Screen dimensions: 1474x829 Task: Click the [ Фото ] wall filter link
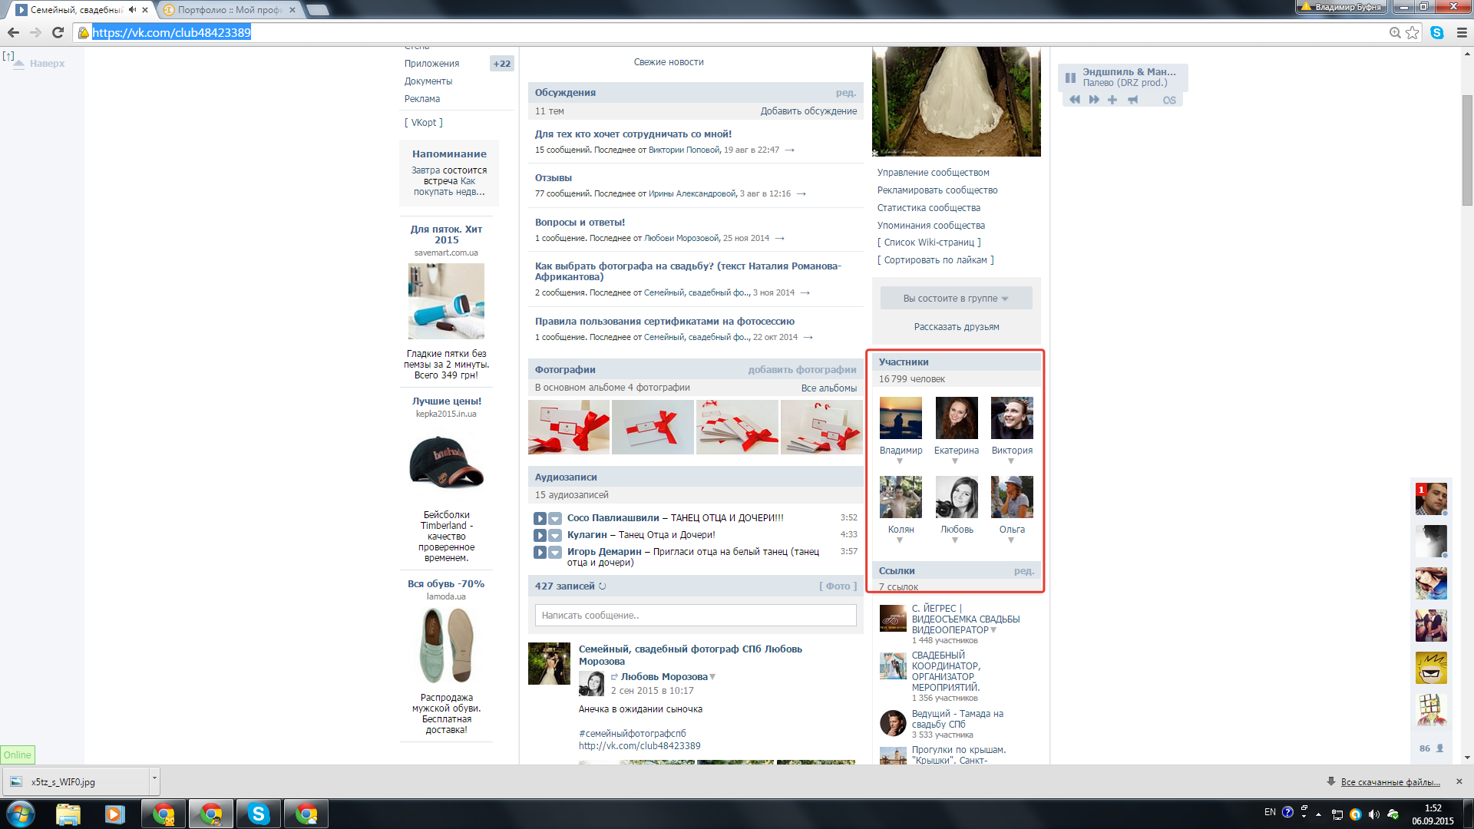coord(838,586)
